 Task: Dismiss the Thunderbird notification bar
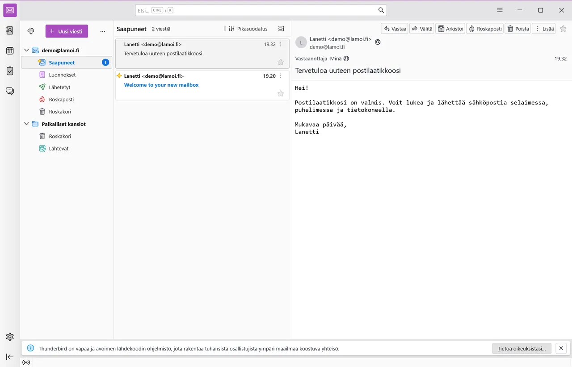click(562, 348)
